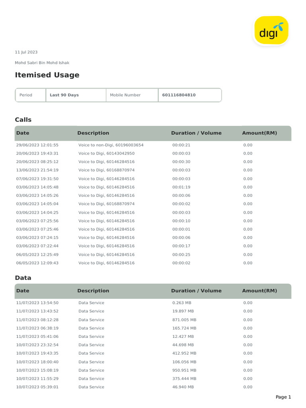Click data date '11/07/2023 05:41:06'

coord(37,336)
